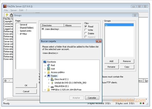
Task: Select the IP Filter page
Action: [23, 34]
